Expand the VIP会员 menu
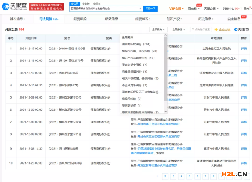The height and width of the screenshot is (182, 252). click(x=176, y=9)
